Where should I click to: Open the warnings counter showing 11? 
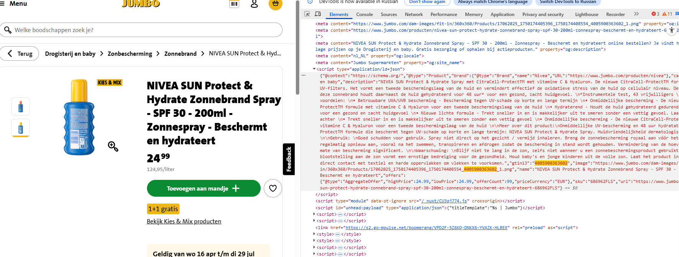(668, 14)
